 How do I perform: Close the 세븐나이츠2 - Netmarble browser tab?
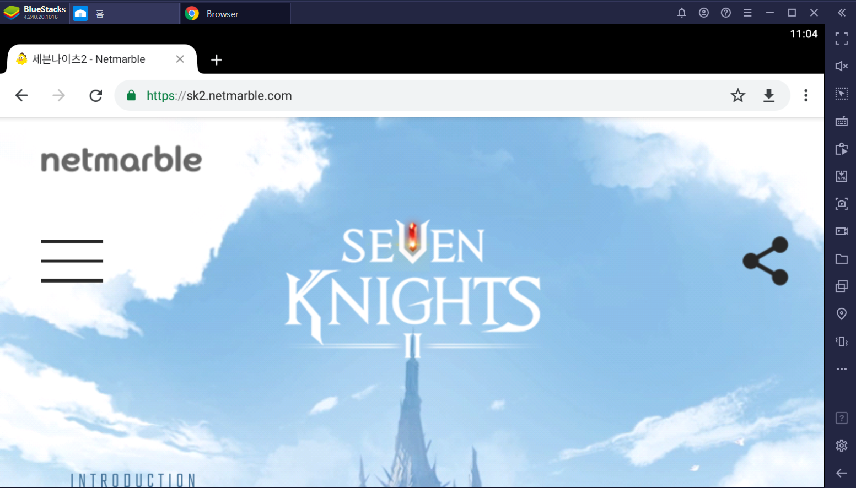pos(180,59)
